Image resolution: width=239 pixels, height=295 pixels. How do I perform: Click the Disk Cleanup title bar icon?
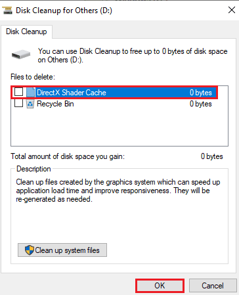[7, 11]
